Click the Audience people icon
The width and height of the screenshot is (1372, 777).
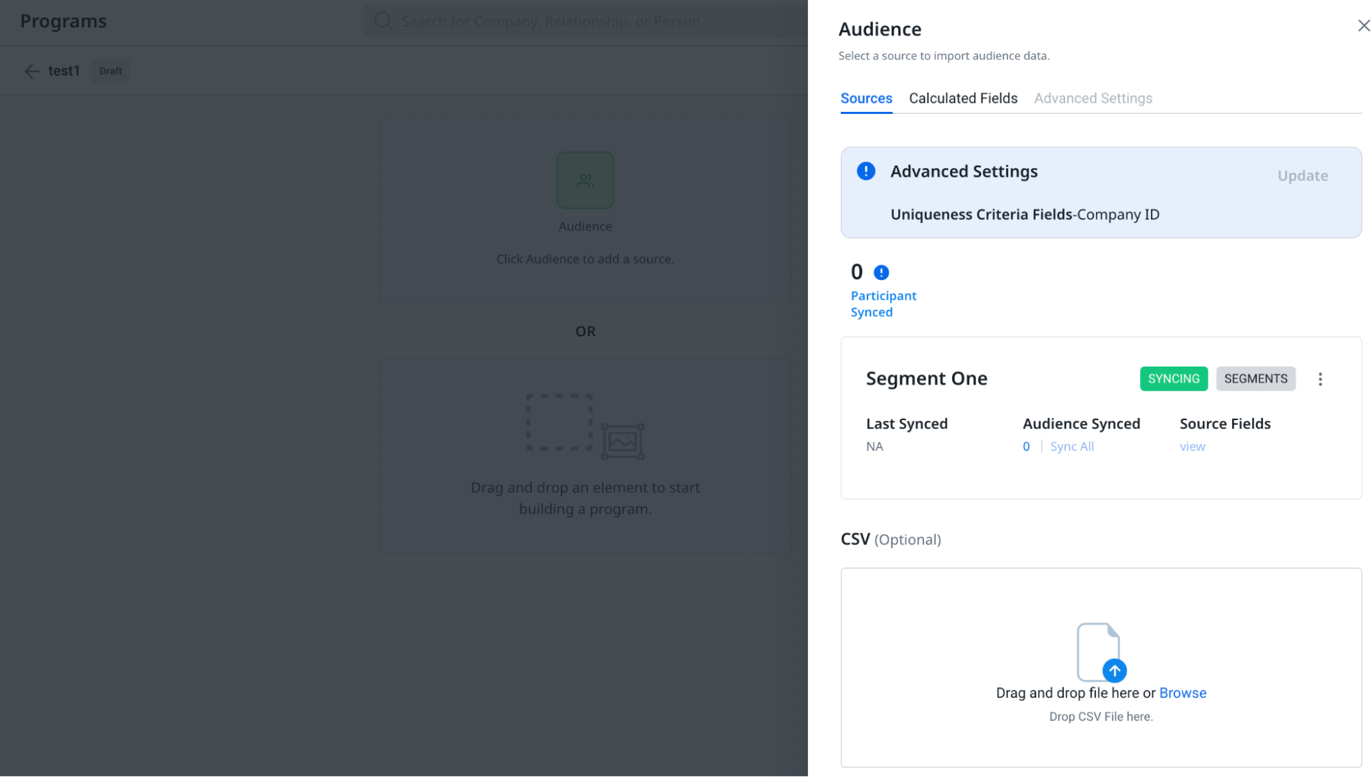coord(585,181)
